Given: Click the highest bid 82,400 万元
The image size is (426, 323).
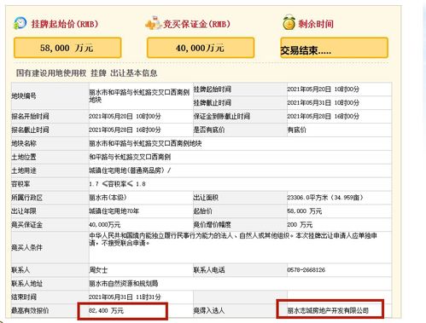Looking at the screenshot, I should tap(106, 310).
